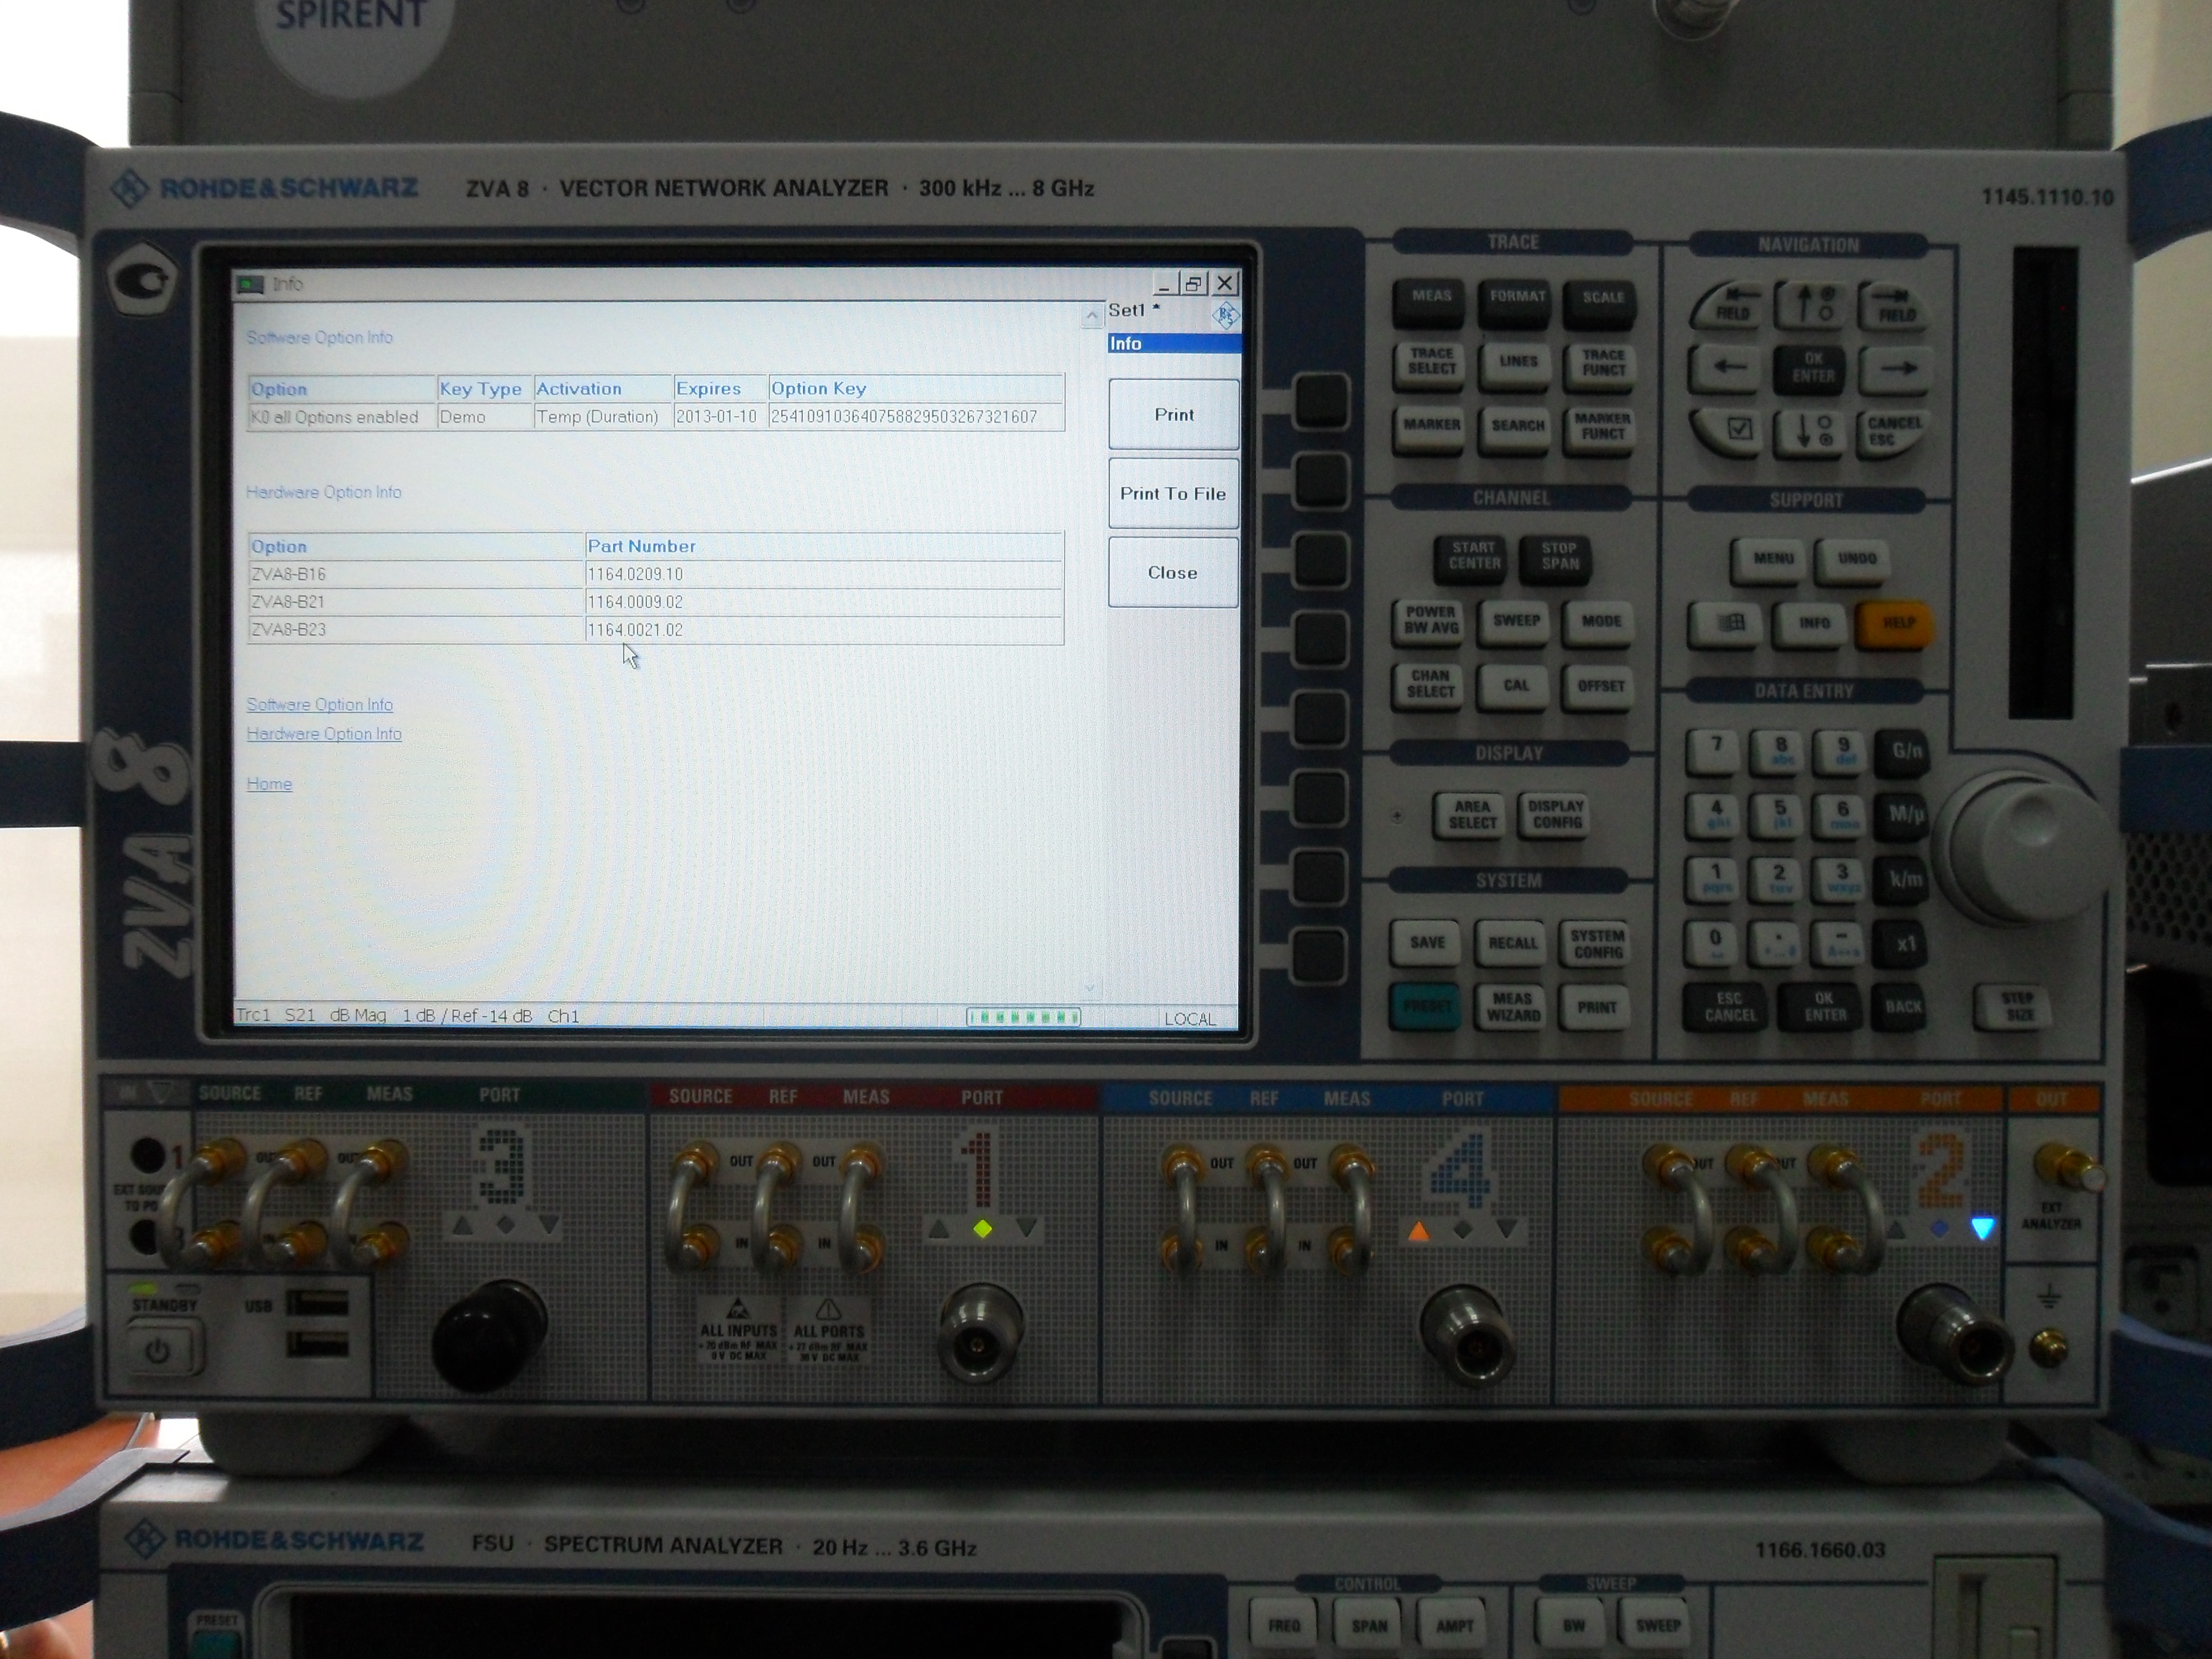Click the Print To File button

1173,493
